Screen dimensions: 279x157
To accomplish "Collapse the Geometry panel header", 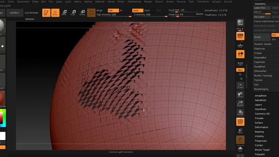I will tap(260, 4).
